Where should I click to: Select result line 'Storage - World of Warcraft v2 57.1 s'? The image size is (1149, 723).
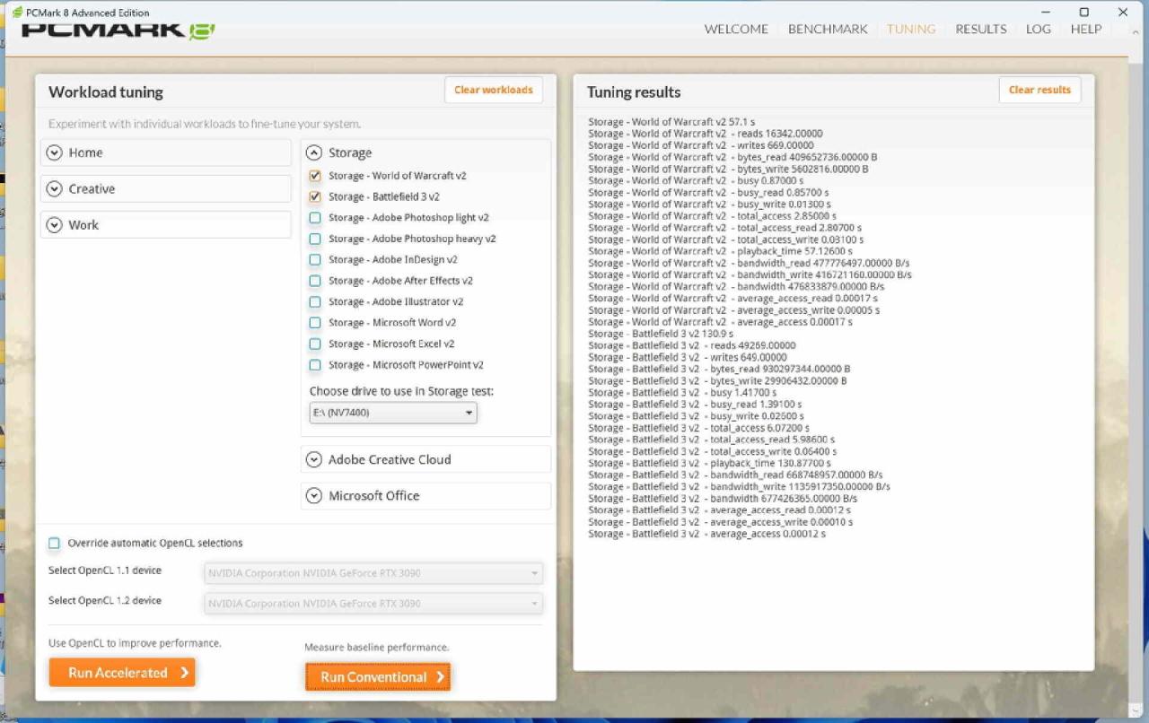[x=671, y=122]
